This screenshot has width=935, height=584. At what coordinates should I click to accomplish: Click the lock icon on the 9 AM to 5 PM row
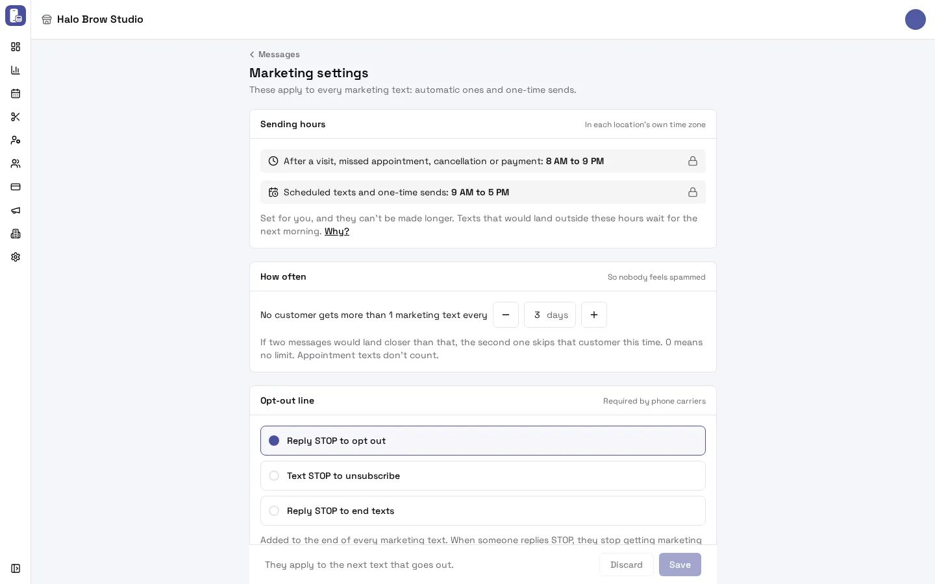pyautogui.click(x=693, y=192)
